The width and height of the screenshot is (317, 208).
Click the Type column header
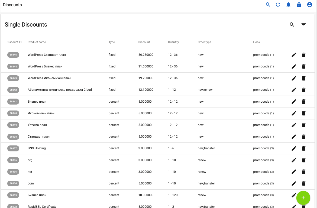(112, 42)
